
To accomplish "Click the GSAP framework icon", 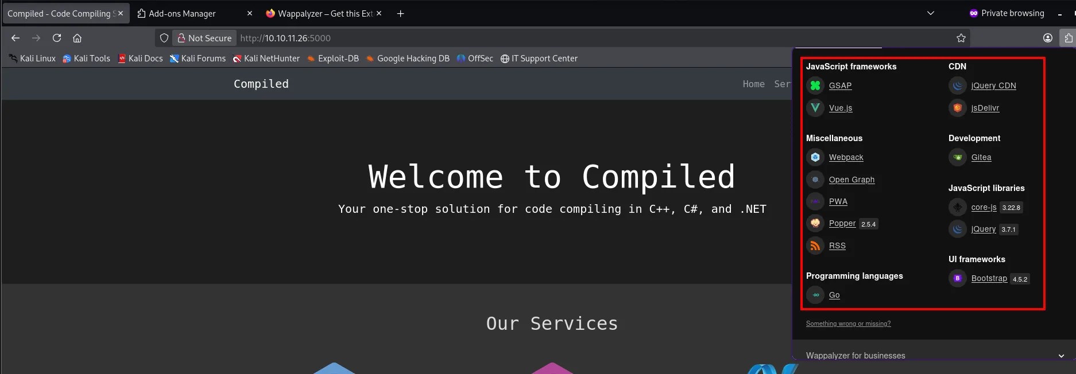I will 815,85.
